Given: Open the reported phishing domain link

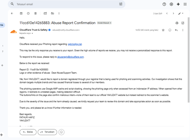Looking at the screenshot, I should point(75,44).
